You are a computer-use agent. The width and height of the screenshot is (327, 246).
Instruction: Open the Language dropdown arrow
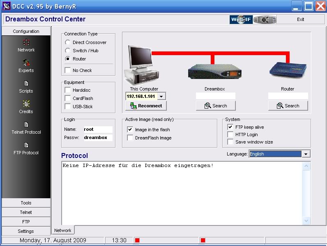(306, 154)
